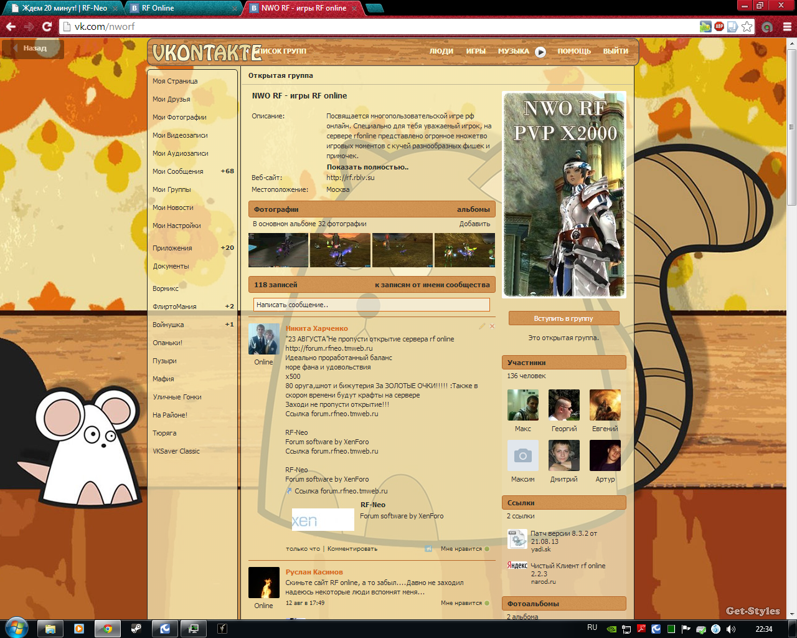Viewport: 797px width, 638px height.
Task: Click the address bar showing vk.com/nworf
Action: (380, 26)
